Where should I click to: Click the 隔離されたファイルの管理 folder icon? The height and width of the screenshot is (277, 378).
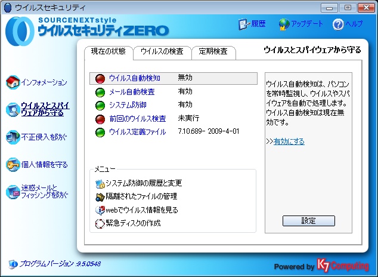click(100, 197)
